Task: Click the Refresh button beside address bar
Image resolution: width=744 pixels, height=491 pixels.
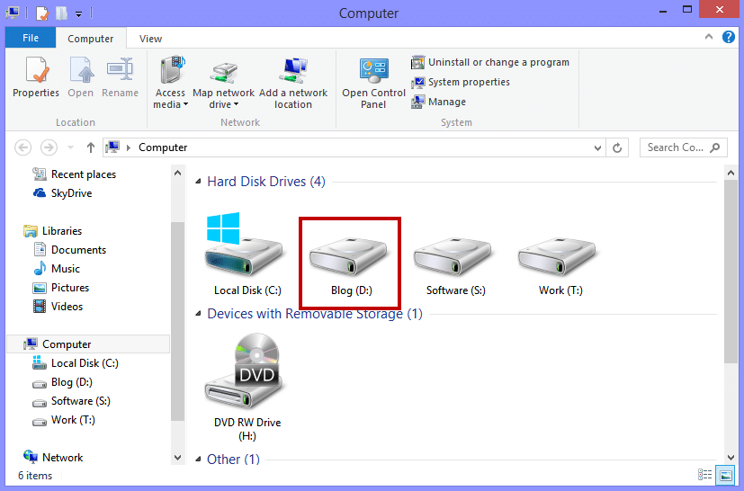Action: [x=617, y=147]
